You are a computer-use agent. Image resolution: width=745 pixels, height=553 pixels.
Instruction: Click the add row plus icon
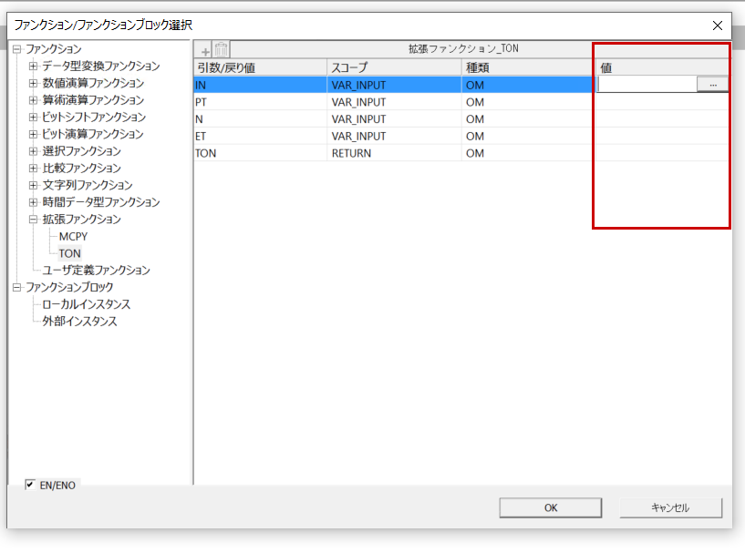(204, 51)
